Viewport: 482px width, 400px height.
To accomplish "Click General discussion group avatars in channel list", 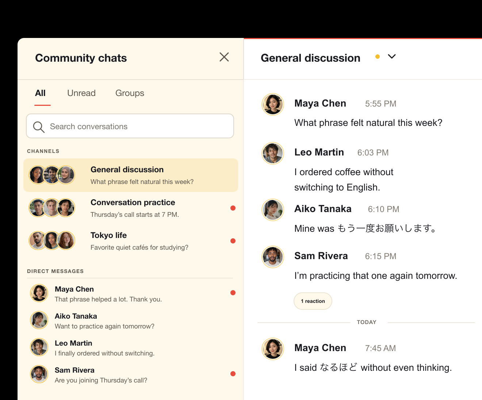I will pyautogui.click(x=52, y=175).
